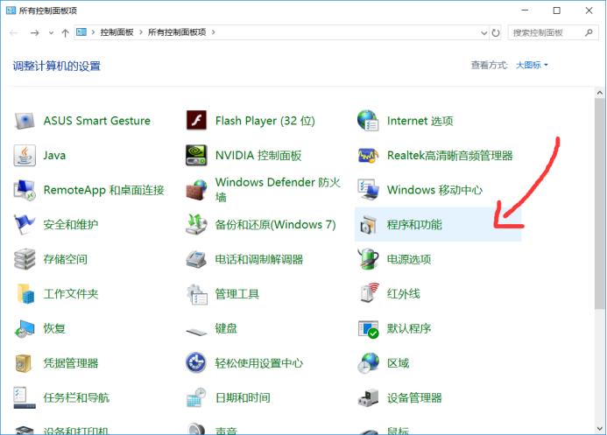Image resolution: width=607 pixels, height=435 pixels.
Task: Open the 设备管理器 icon
Action: tap(368, 397)
